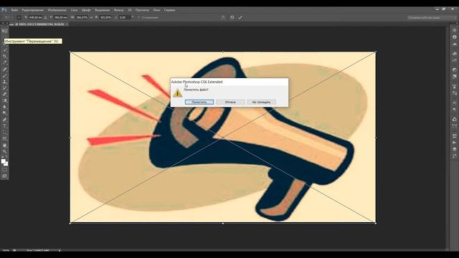This screenshot has height=258, width=459.
Task: Select the Healing Brush tool
Action: [x=5, y=70]
